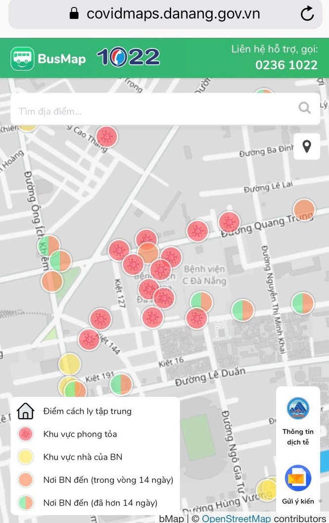Viewport: 329px width, 523px height.
Task: Tap the magnifier search icon
Action: click(304, 108)
